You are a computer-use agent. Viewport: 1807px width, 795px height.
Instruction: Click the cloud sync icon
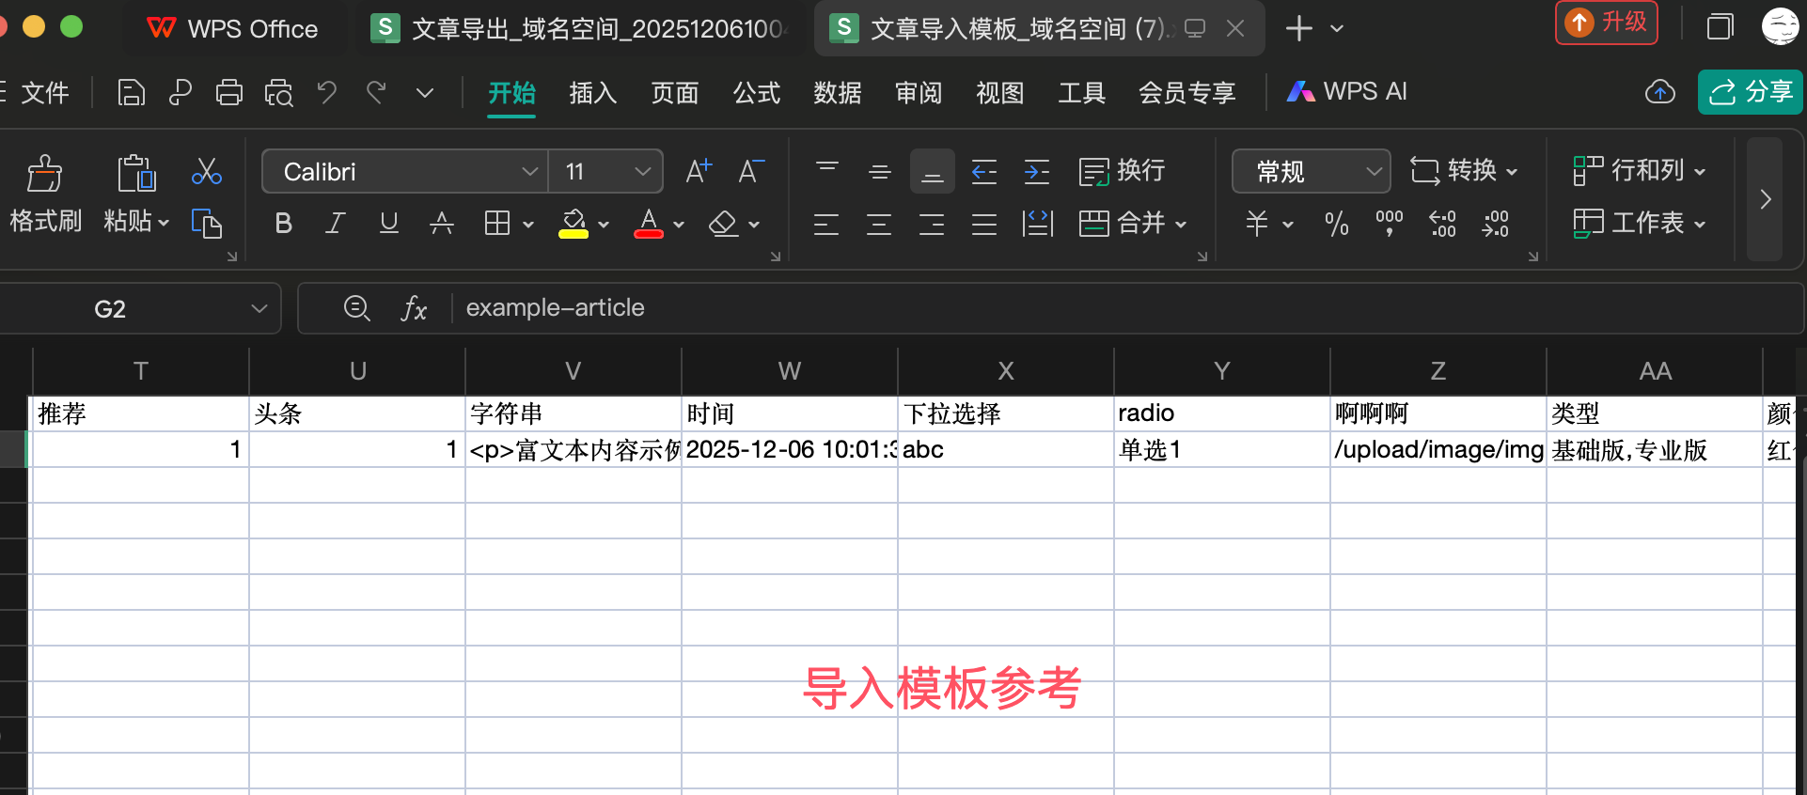tap(1660, 92)
